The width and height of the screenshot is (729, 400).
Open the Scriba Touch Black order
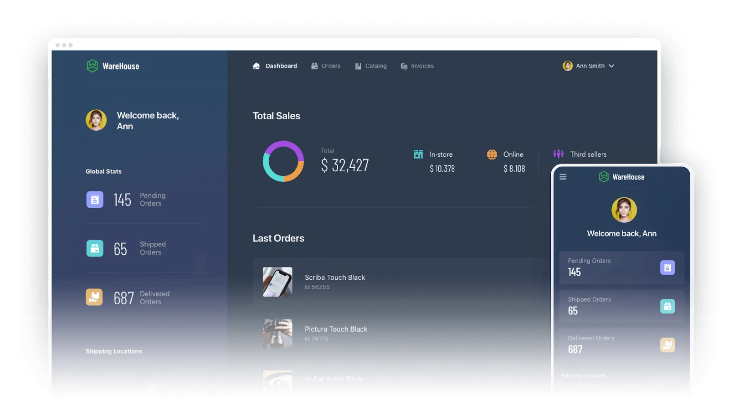click(335, 277)
